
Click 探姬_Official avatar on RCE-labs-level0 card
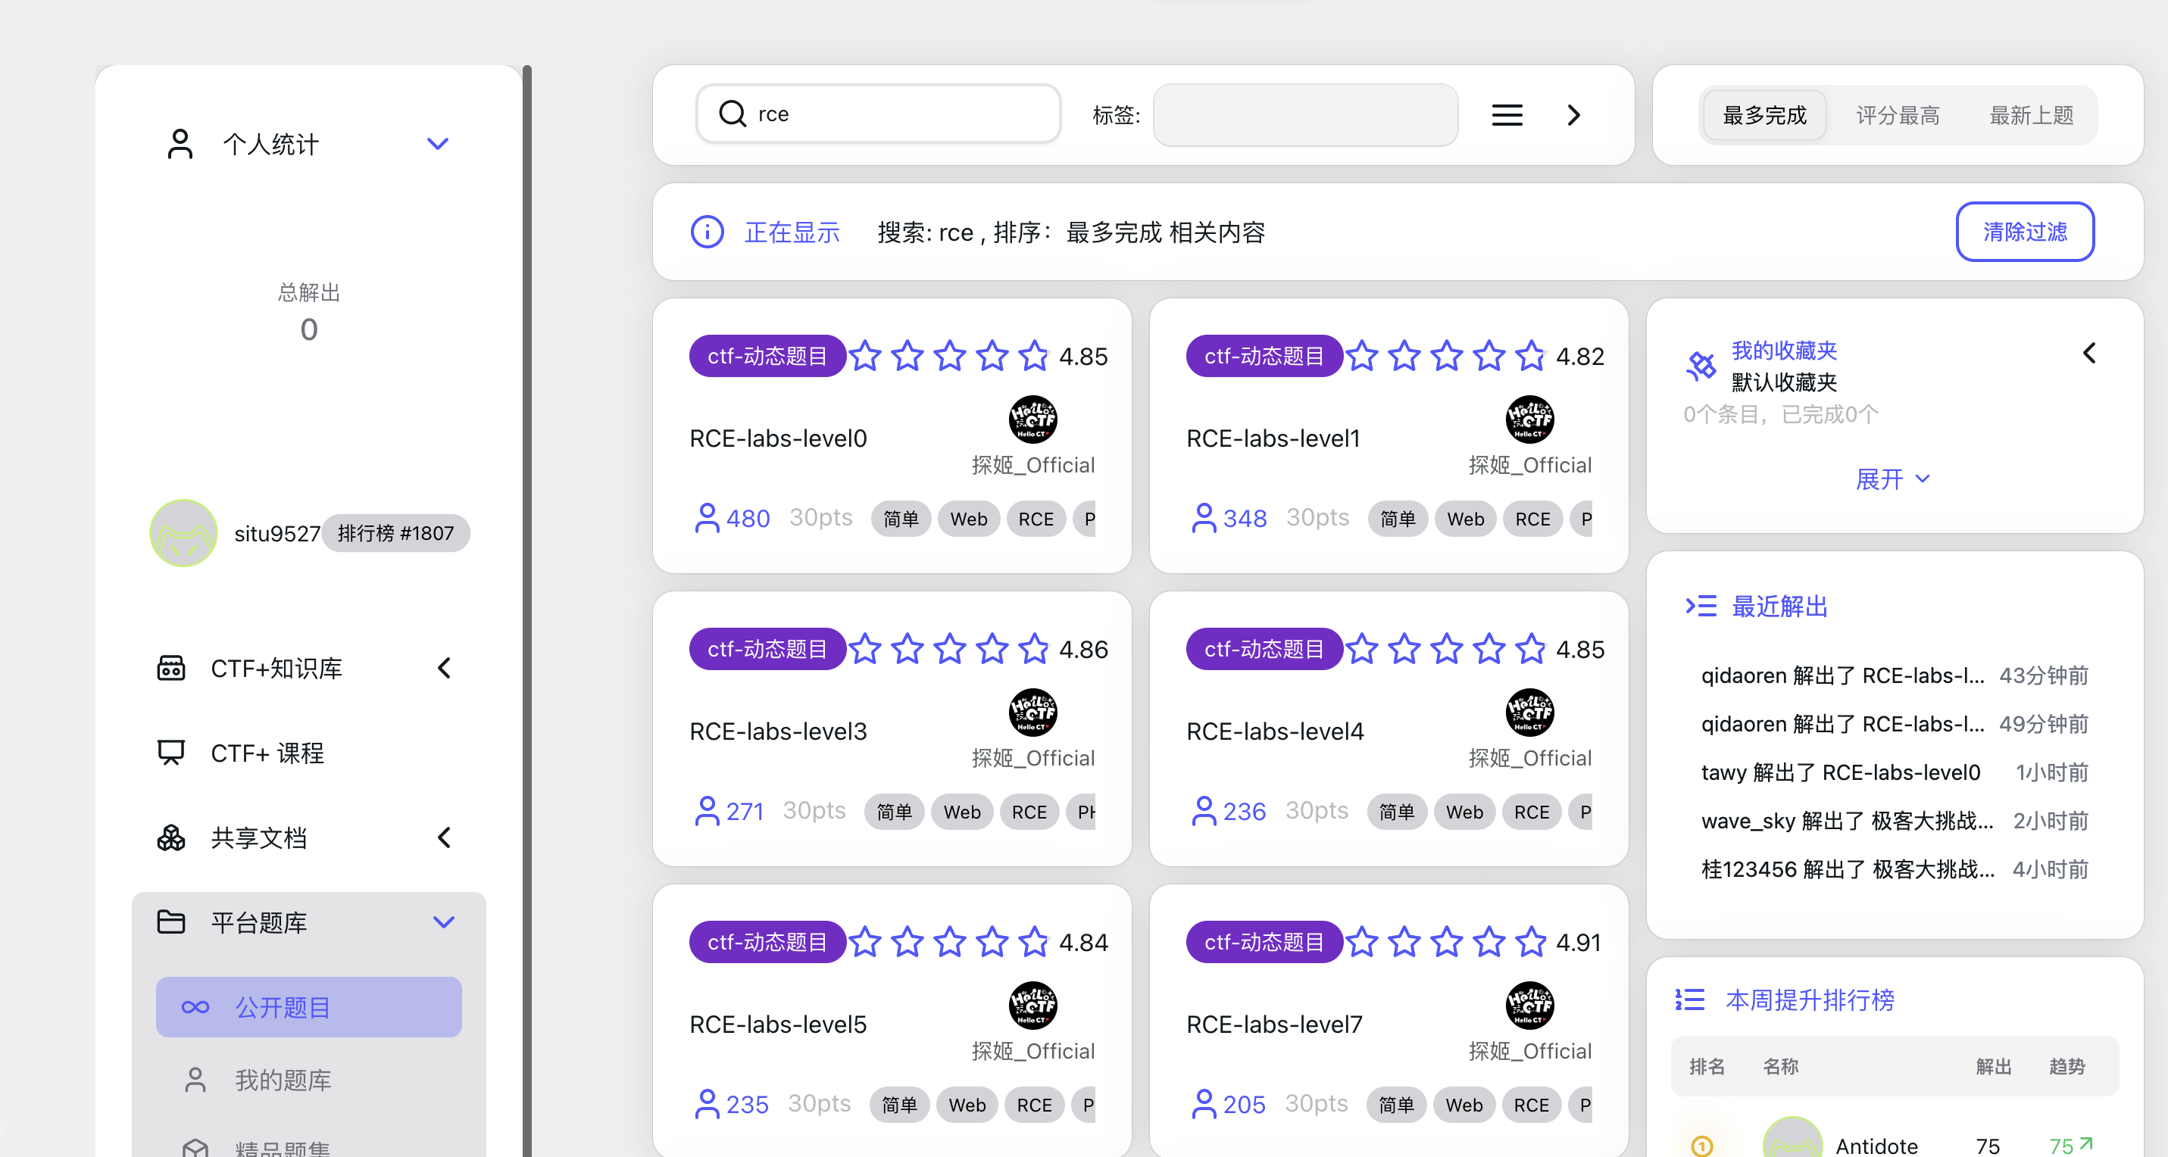1032,419
